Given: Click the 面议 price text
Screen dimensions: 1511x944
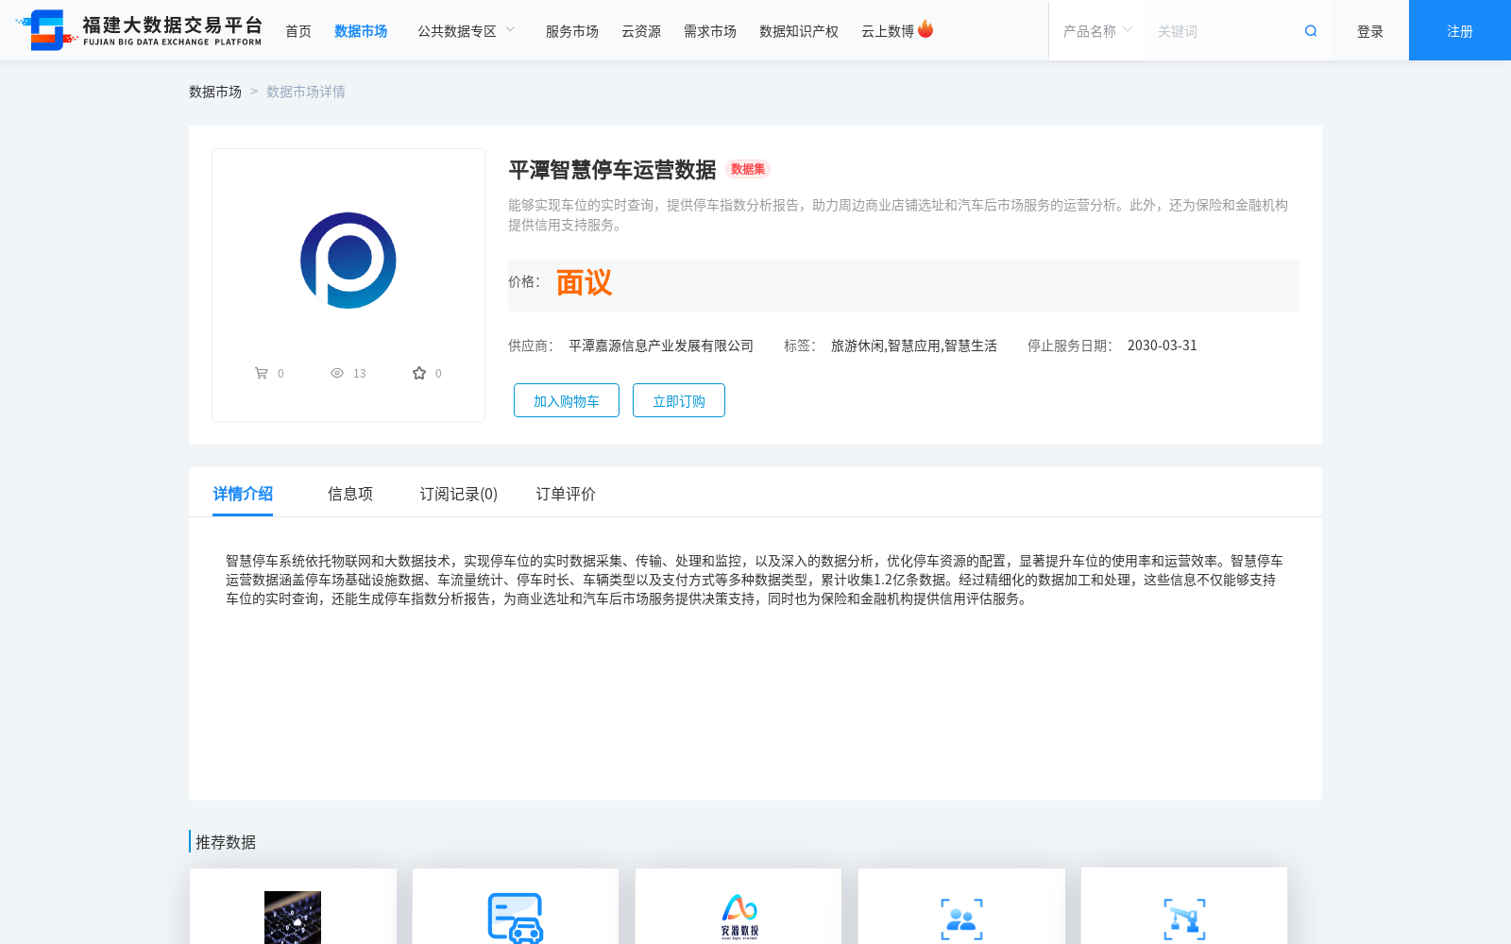Looking at the screenshot, I should click(585, 282).
